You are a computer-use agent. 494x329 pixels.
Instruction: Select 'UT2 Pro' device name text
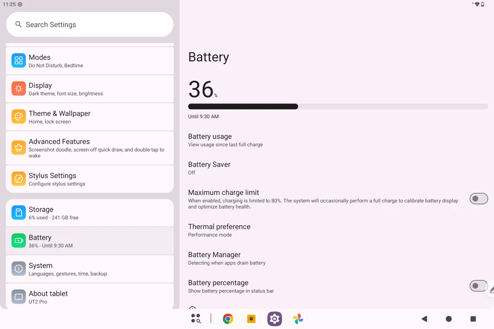coord(38,302)
